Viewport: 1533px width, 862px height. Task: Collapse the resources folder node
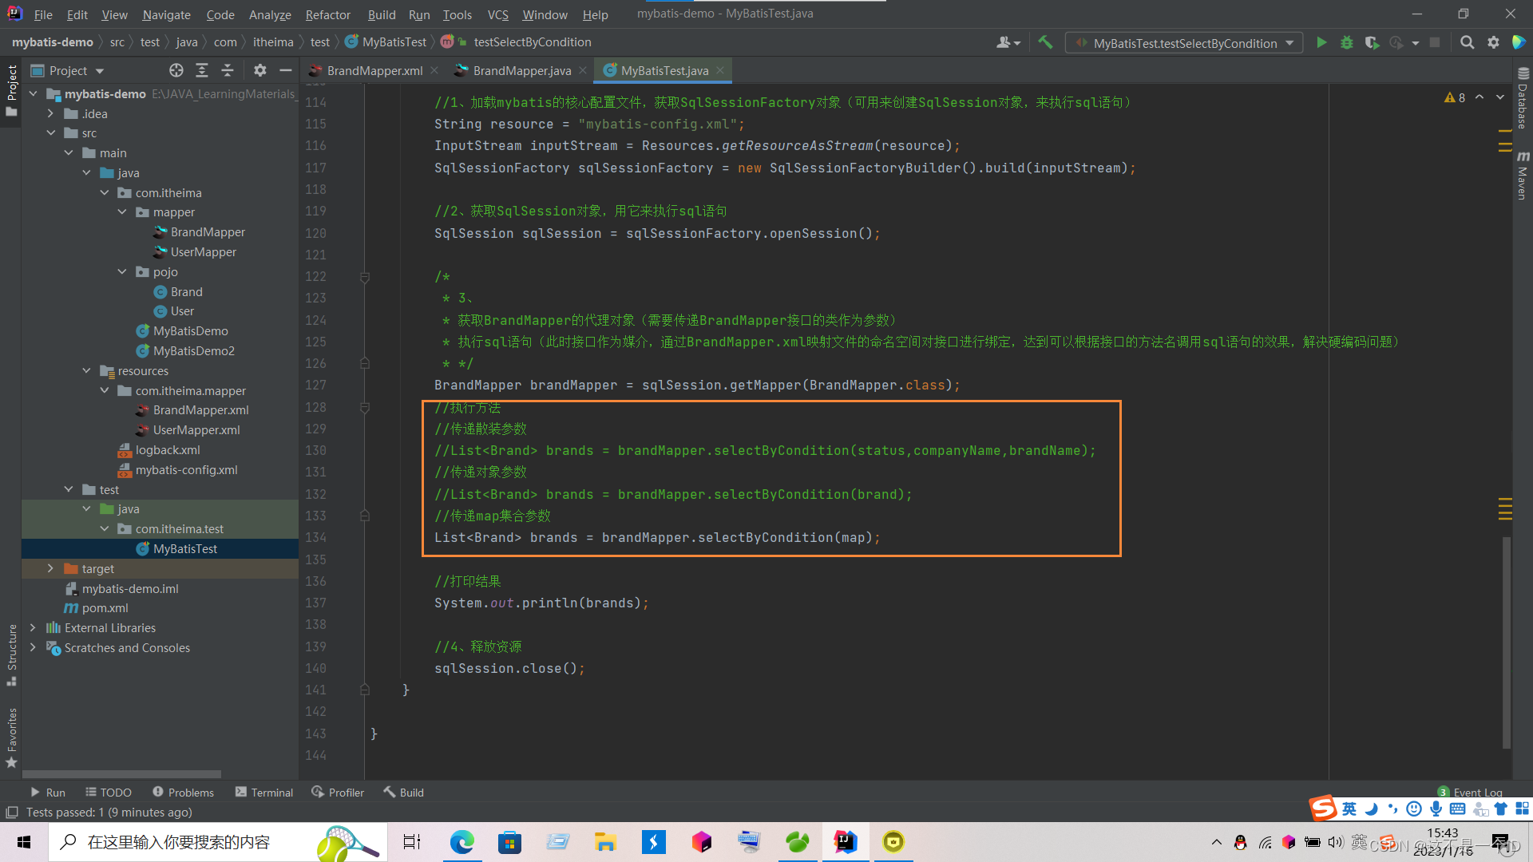87,371
